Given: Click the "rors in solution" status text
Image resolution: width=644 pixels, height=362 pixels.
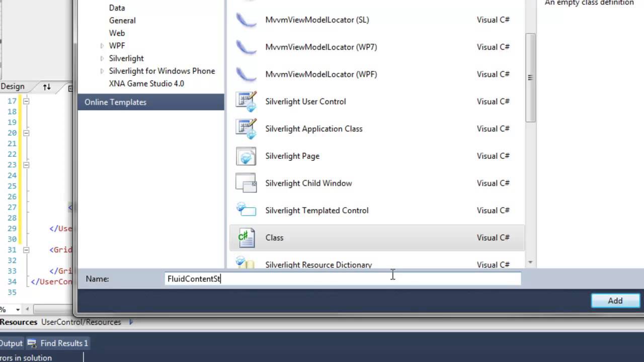Looking at the screenshot, I should tap(26, 358).
